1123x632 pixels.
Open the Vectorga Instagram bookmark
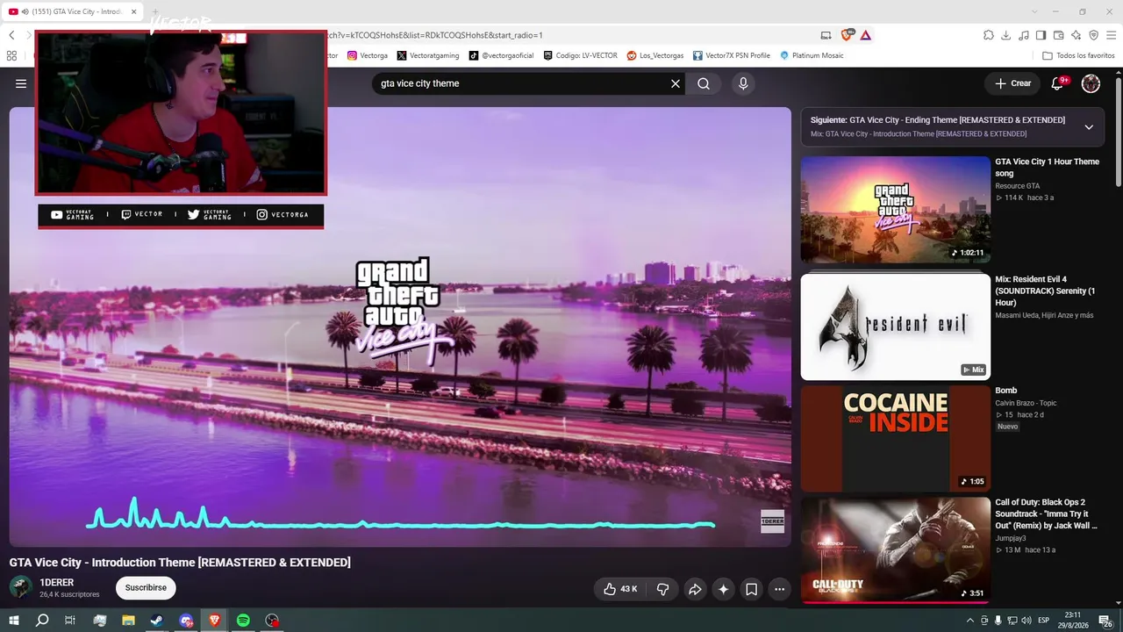pos(367,55)
